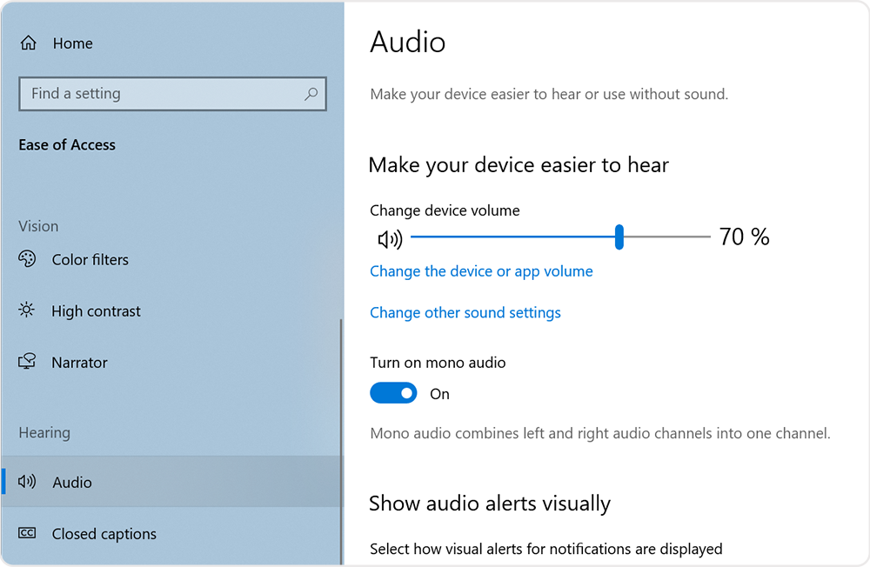Image resolution: width=870 pixels, height=567 pixels.
Task: Adjust the Change device volume slider
Action: (619, 237)
